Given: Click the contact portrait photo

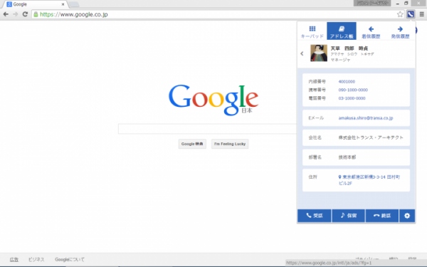Looking at the screenshot, I should 319,53.
